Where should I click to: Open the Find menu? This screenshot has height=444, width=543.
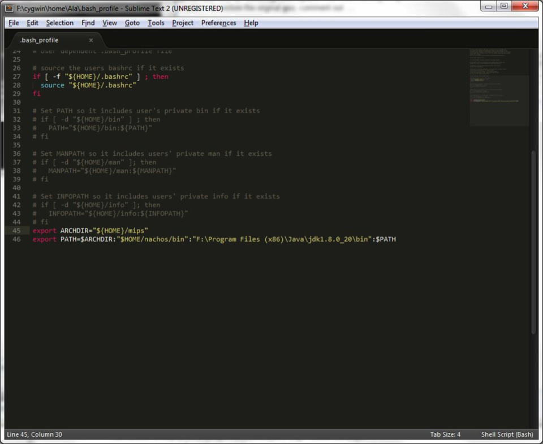[88, 23]
